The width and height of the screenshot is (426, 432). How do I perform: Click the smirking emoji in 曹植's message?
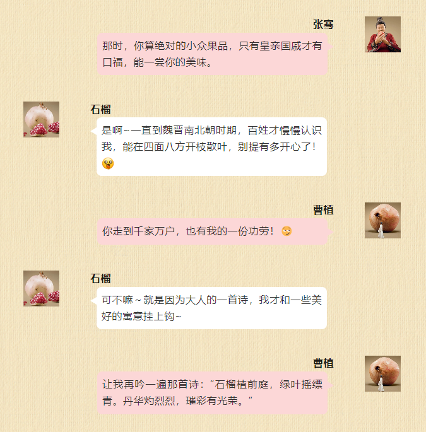pyautogui.click(x=287, y=231)
